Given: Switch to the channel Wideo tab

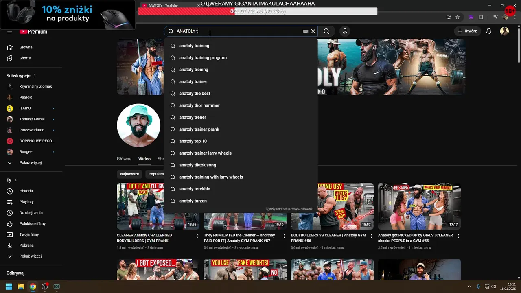Looking at the screenshot, I should [x=144, y=159].
